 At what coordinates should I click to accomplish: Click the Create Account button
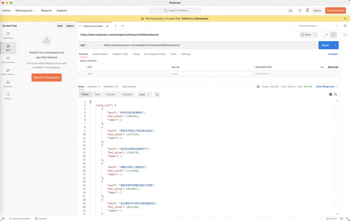click(335, 10)
